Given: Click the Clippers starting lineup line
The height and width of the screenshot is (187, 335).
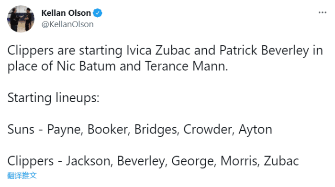Looking at the screenshot, I should pos(153,161).
